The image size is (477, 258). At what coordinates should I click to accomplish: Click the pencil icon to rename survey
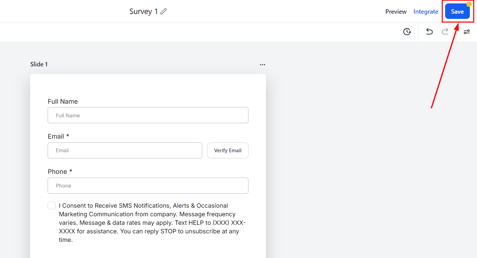tap(163, 11)
